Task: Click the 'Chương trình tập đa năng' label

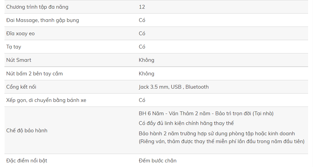Action: click(x=37, y=7)
